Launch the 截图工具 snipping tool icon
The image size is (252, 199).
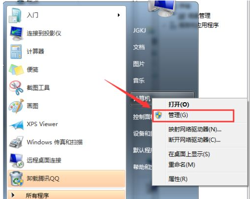pos(16,88)
